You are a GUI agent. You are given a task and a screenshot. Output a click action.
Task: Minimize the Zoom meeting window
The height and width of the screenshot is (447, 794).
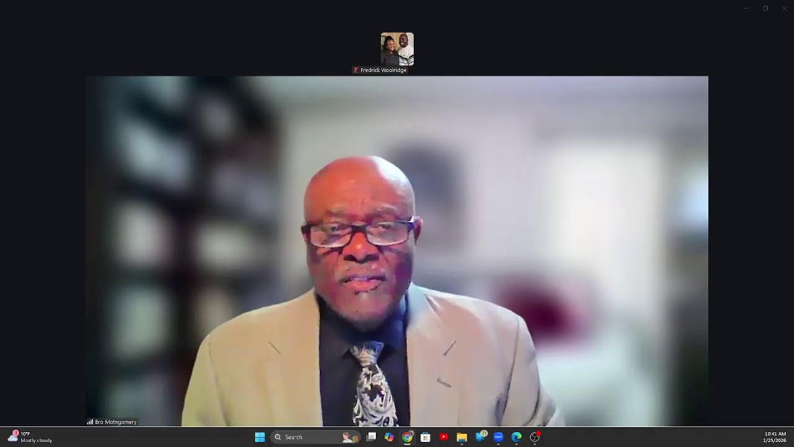pos(747,8)
